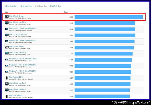Viewport: 151px width, 105px height.
Task: Click the blue score bar for 3899
Action: pyautogui.click(x=105, y=29)
